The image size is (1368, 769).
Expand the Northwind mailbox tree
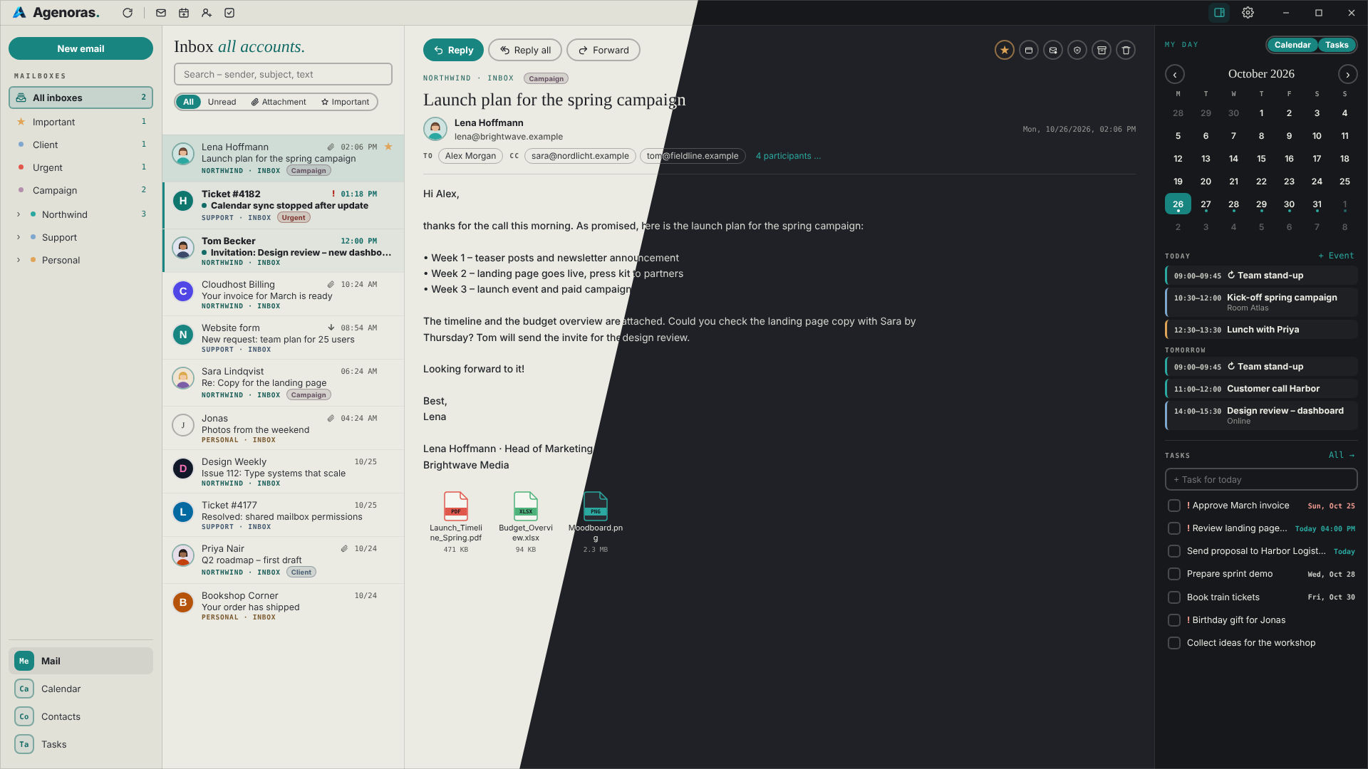click(x=19, y=214)
